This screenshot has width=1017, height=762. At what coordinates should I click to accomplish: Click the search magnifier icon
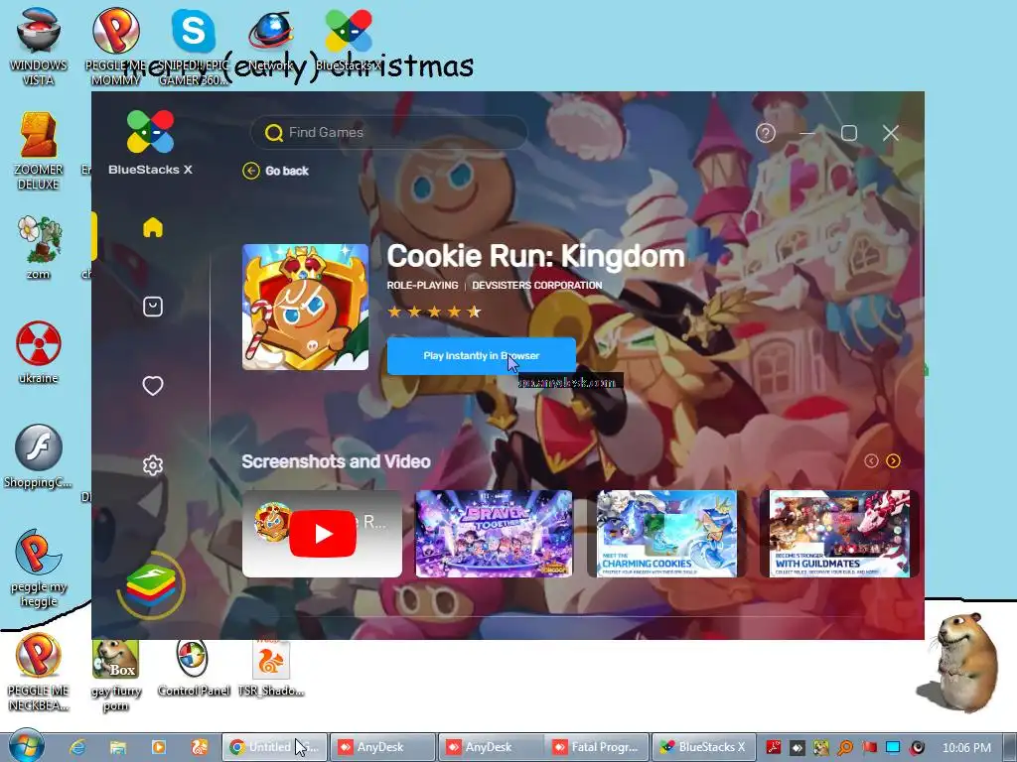click(x=274, y=133)
